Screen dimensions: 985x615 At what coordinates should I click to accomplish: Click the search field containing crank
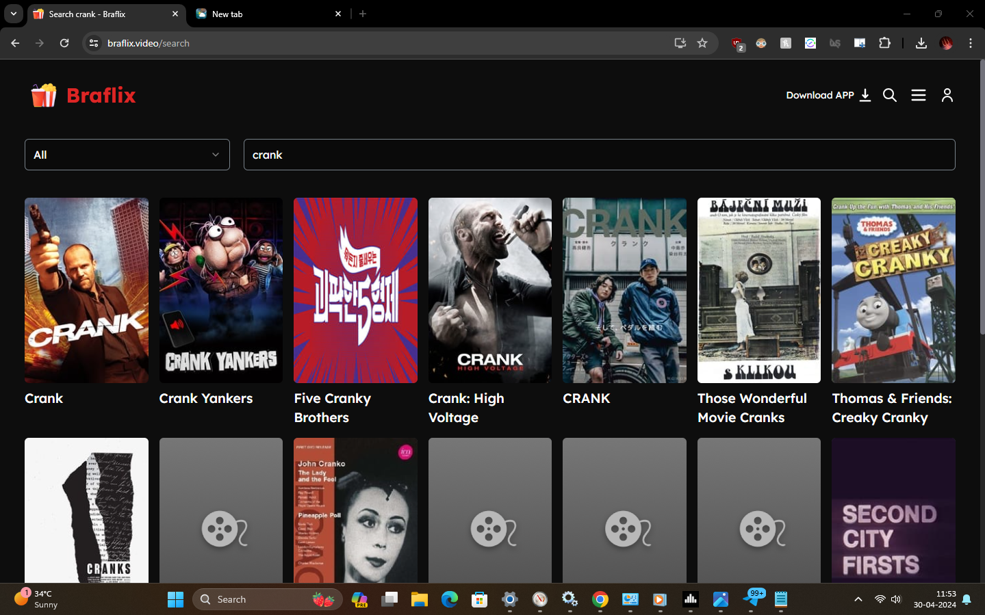(599, 155)
